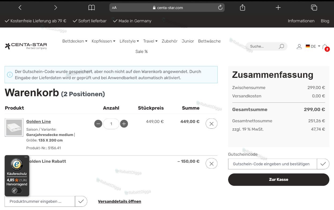Expand the Lifestyle menu

129,41
